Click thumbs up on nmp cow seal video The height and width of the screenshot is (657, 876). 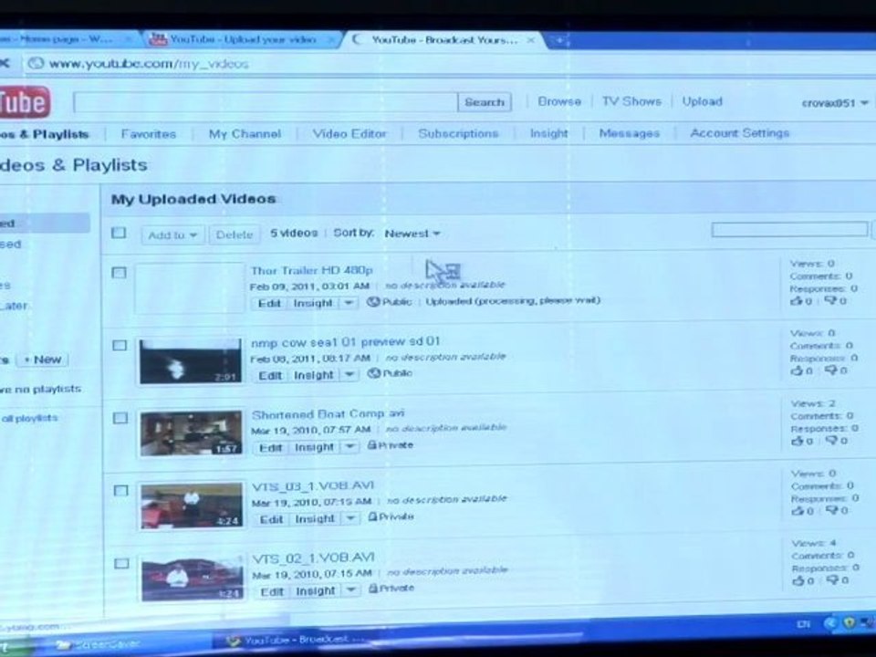797,370
